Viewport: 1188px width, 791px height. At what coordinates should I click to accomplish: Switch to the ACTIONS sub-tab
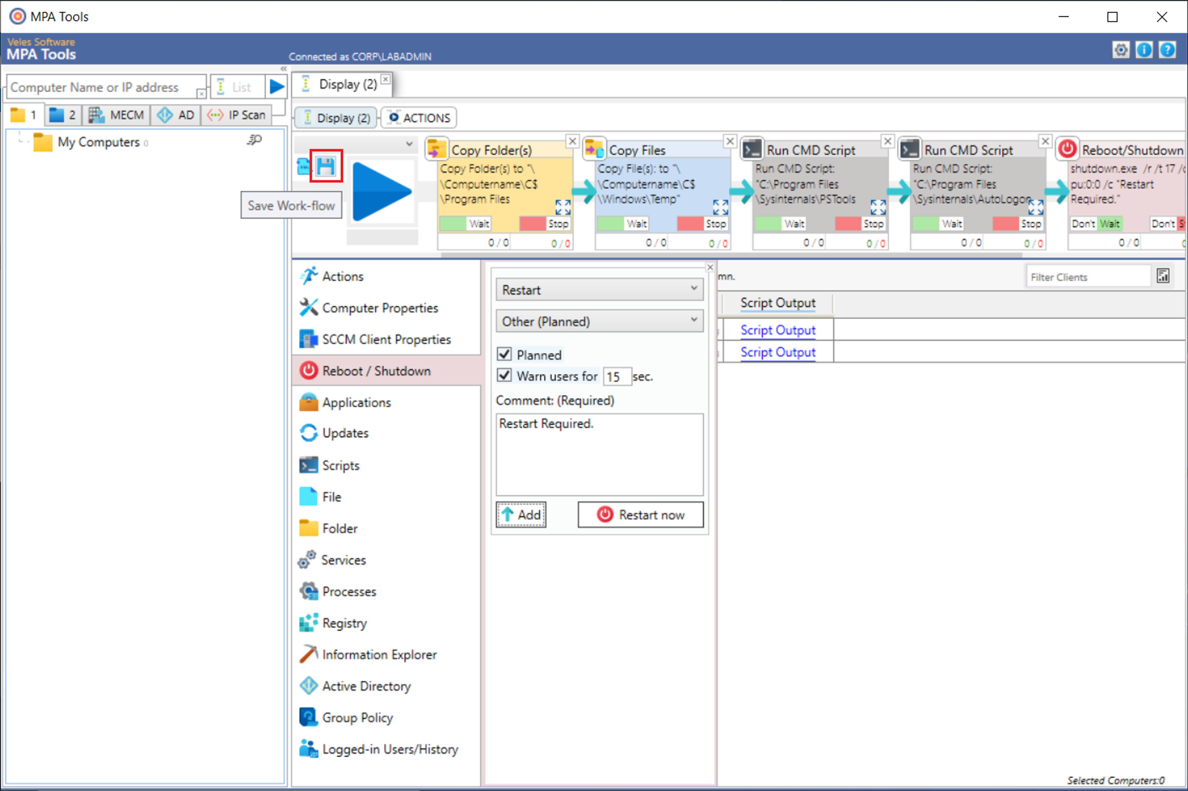point(419,118)
